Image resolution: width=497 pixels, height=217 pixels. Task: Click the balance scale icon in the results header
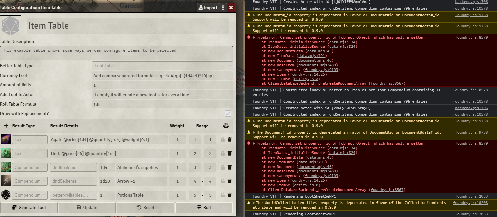pos(226,126)
